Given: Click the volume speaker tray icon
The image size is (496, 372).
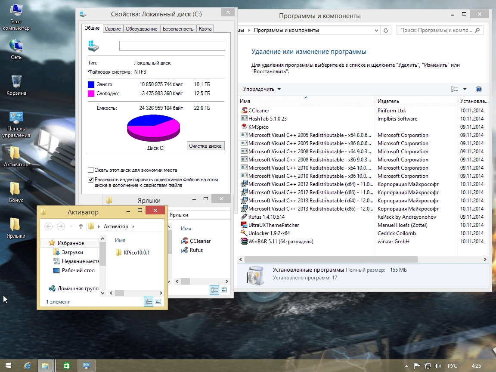Looking at the screenshot, I should click(438, 366).
